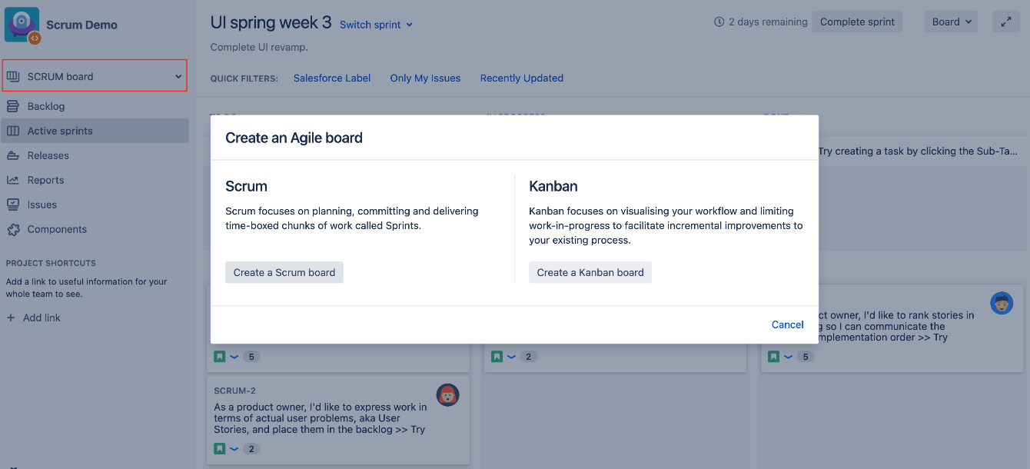Open the Switch sprint dropdown
The height and width of the screenshot is (469, 1030).
point(376,25)
